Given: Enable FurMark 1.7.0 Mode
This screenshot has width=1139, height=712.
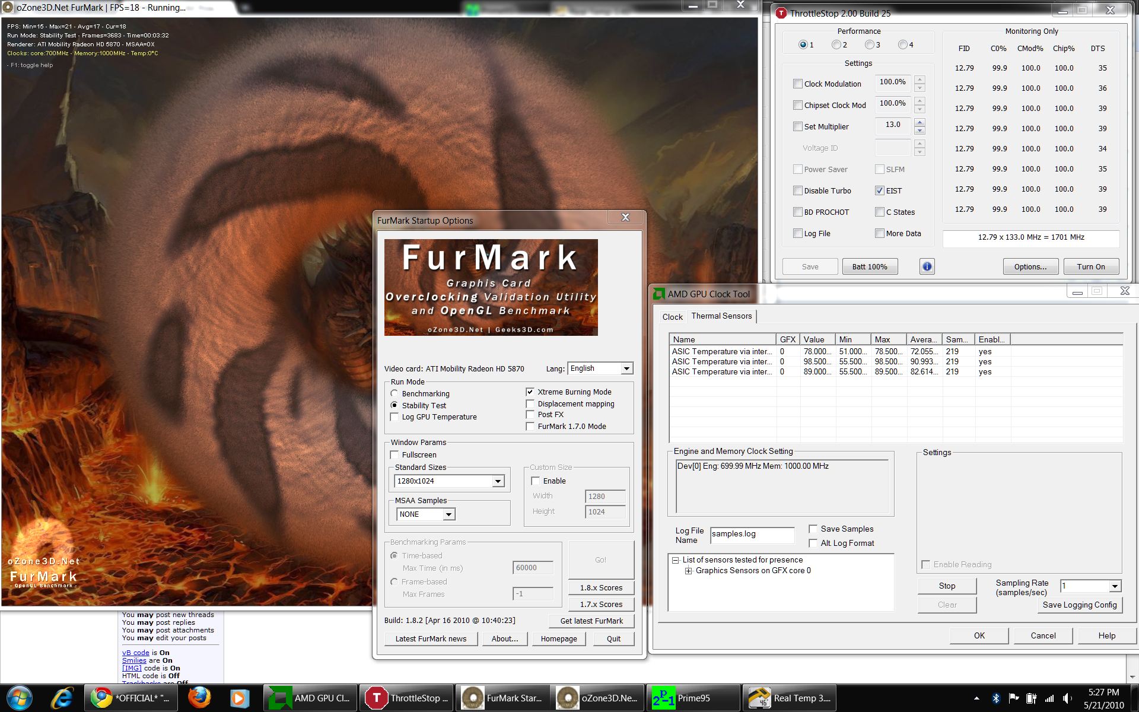Looking at the screenshot, I should [x=530, y=426].
